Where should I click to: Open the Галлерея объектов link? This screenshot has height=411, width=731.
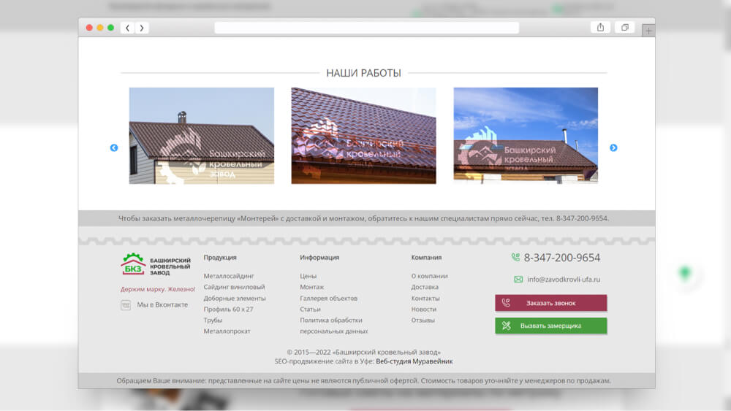329,299
